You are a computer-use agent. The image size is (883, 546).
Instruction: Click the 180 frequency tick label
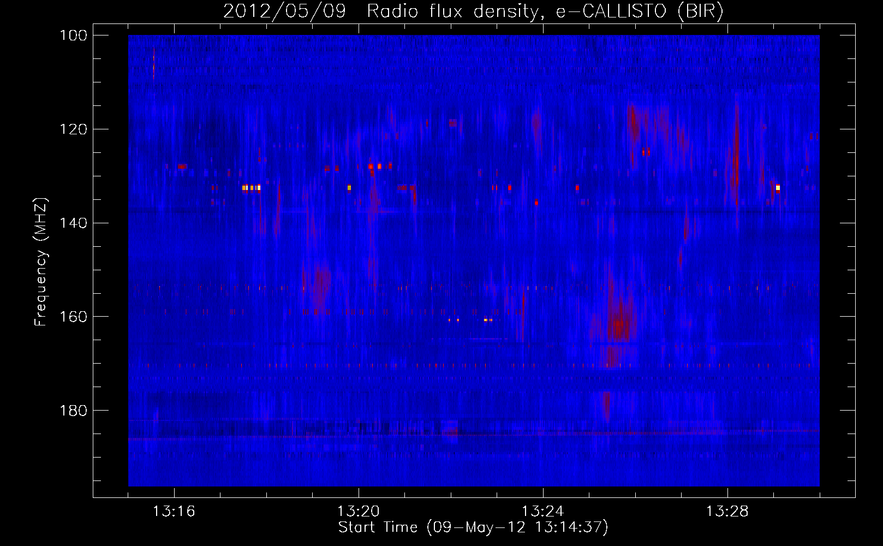click(73, 411)
